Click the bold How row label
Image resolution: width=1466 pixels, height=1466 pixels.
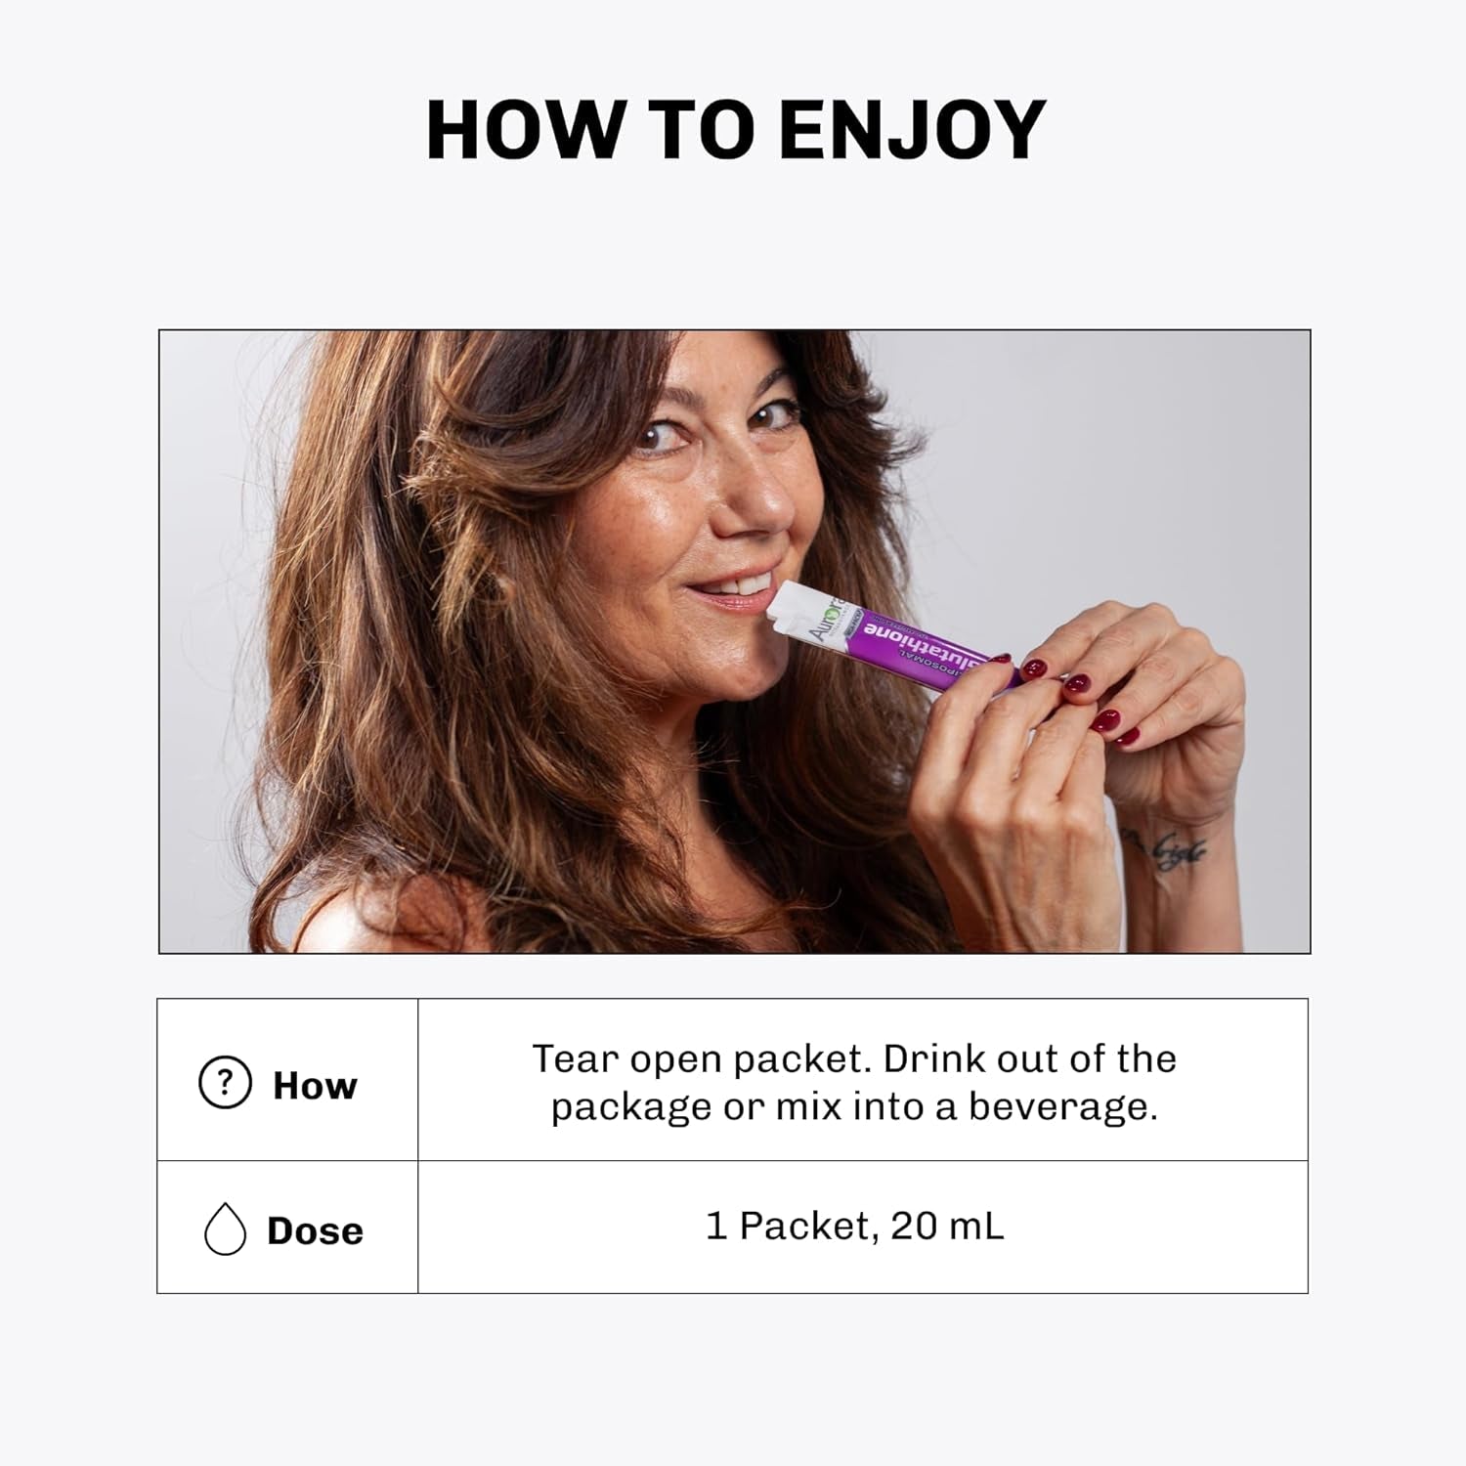click(x=315, y=1085)
